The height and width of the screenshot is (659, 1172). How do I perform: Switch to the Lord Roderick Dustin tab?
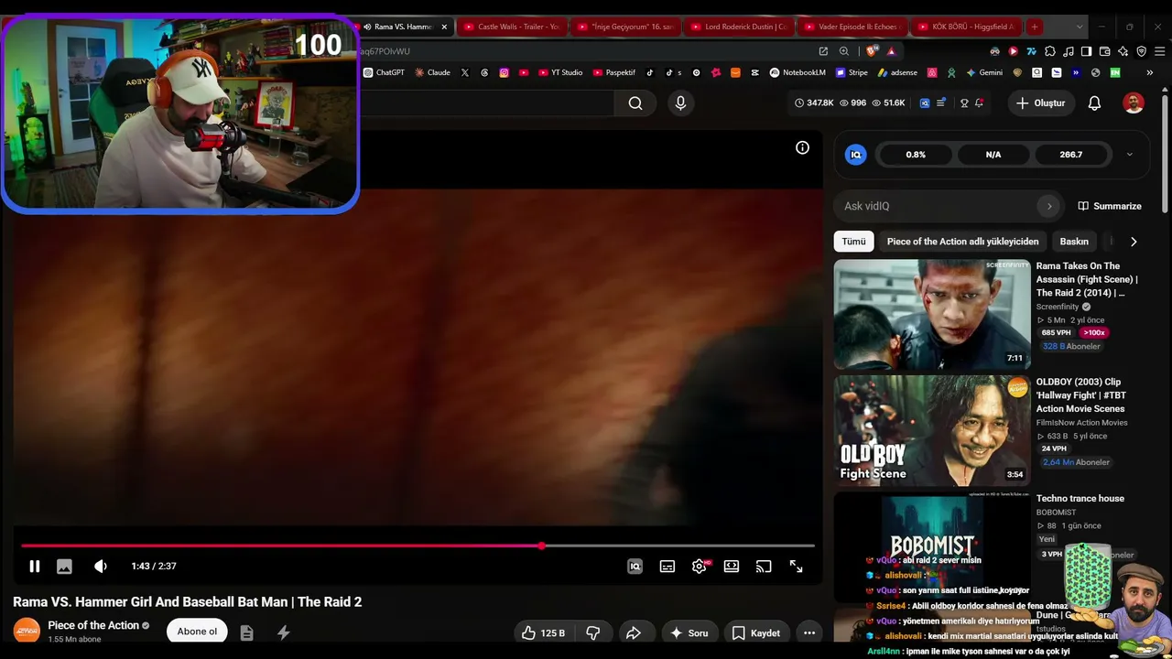[x=738, y=27]
